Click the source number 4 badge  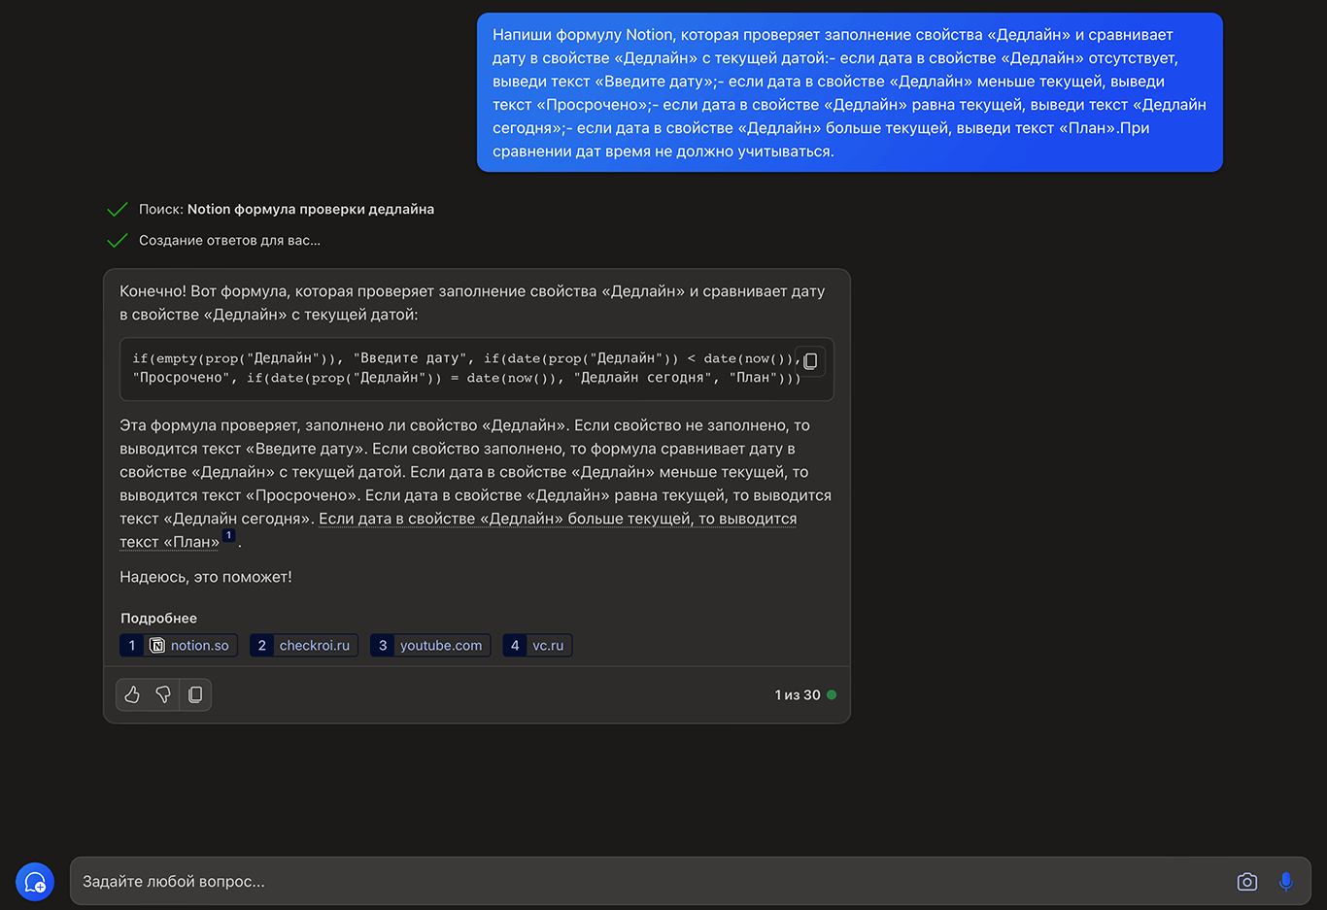click(x=515, y=646)
